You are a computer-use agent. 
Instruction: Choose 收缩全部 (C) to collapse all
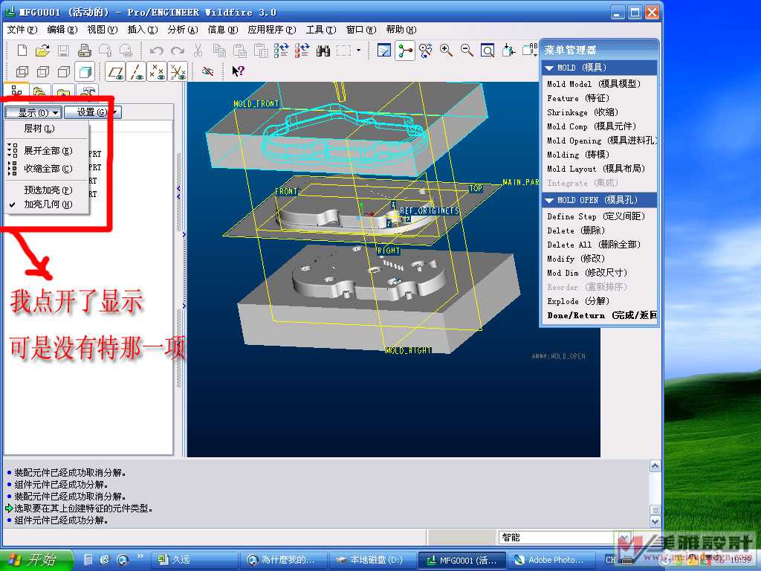point(48,169)
